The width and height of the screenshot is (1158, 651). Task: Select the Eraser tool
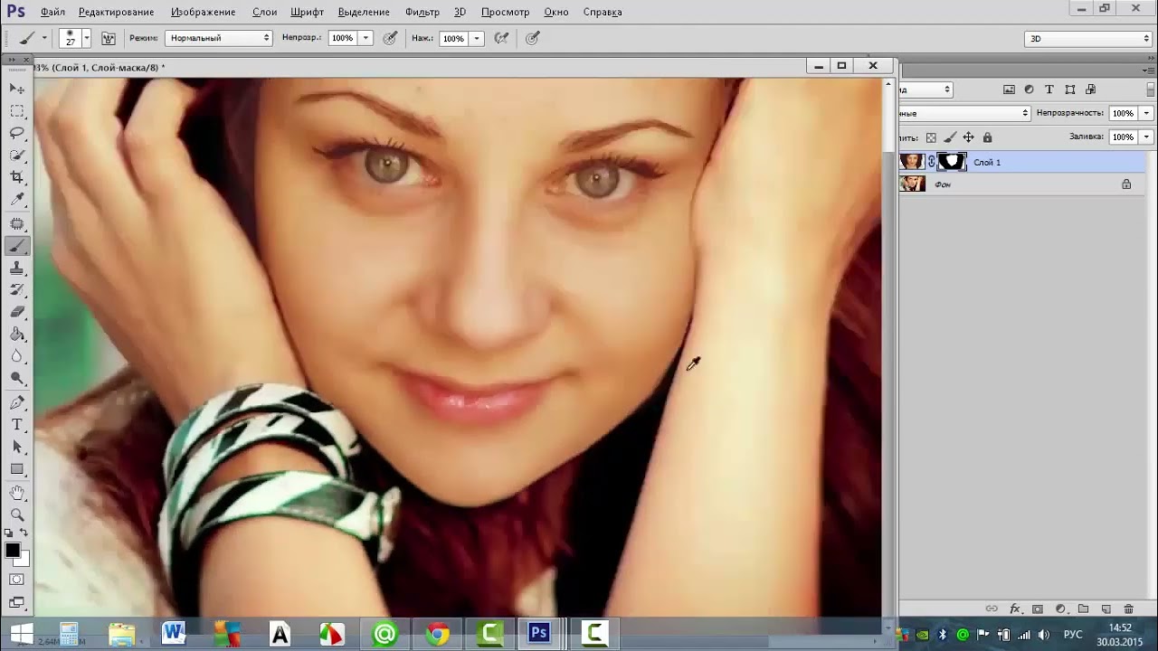coord(17,312)
